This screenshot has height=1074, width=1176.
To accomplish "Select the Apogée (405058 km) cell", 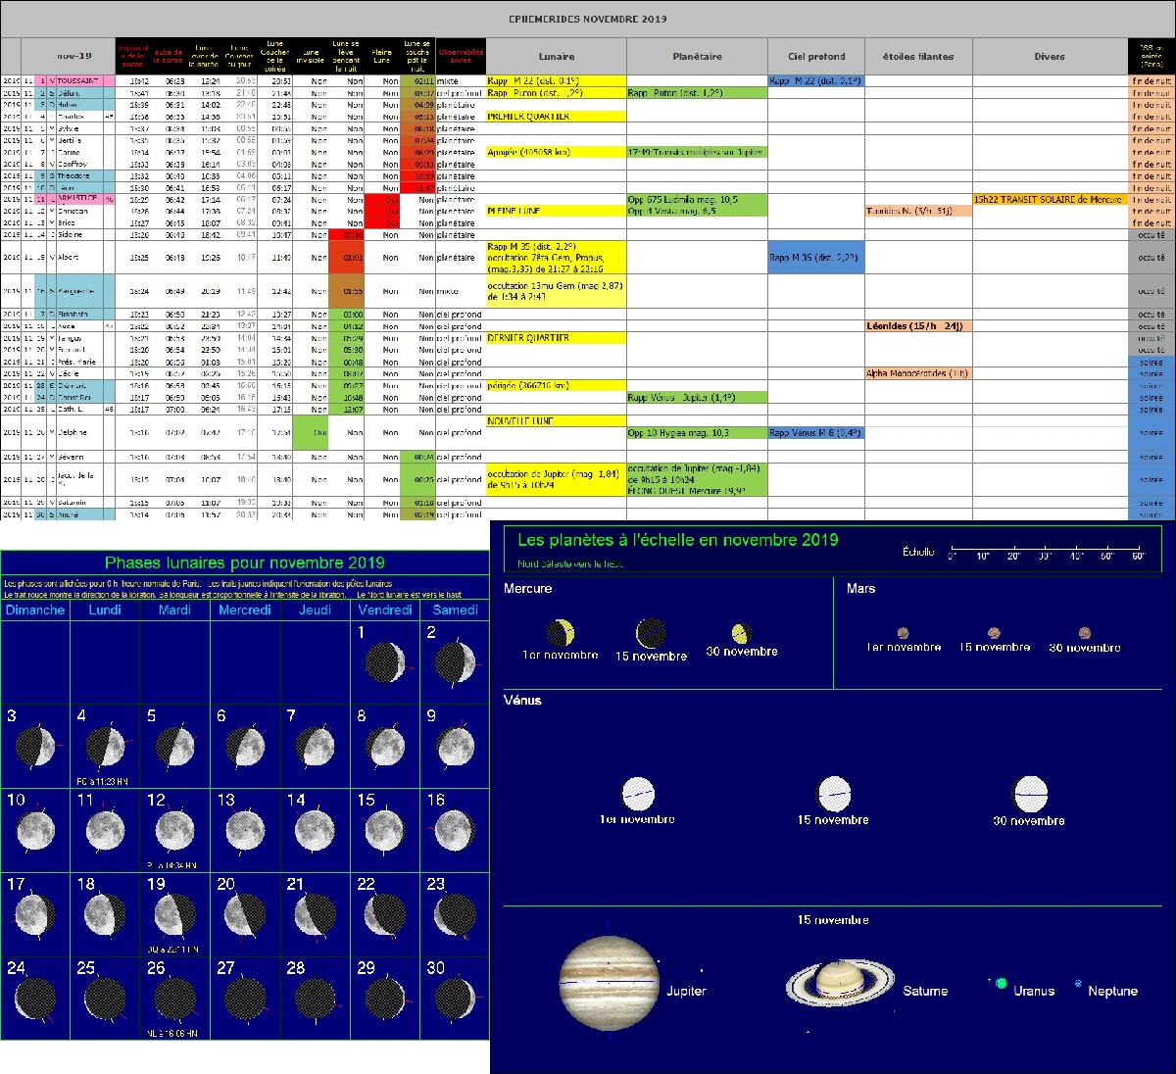I will pos(557,152).
